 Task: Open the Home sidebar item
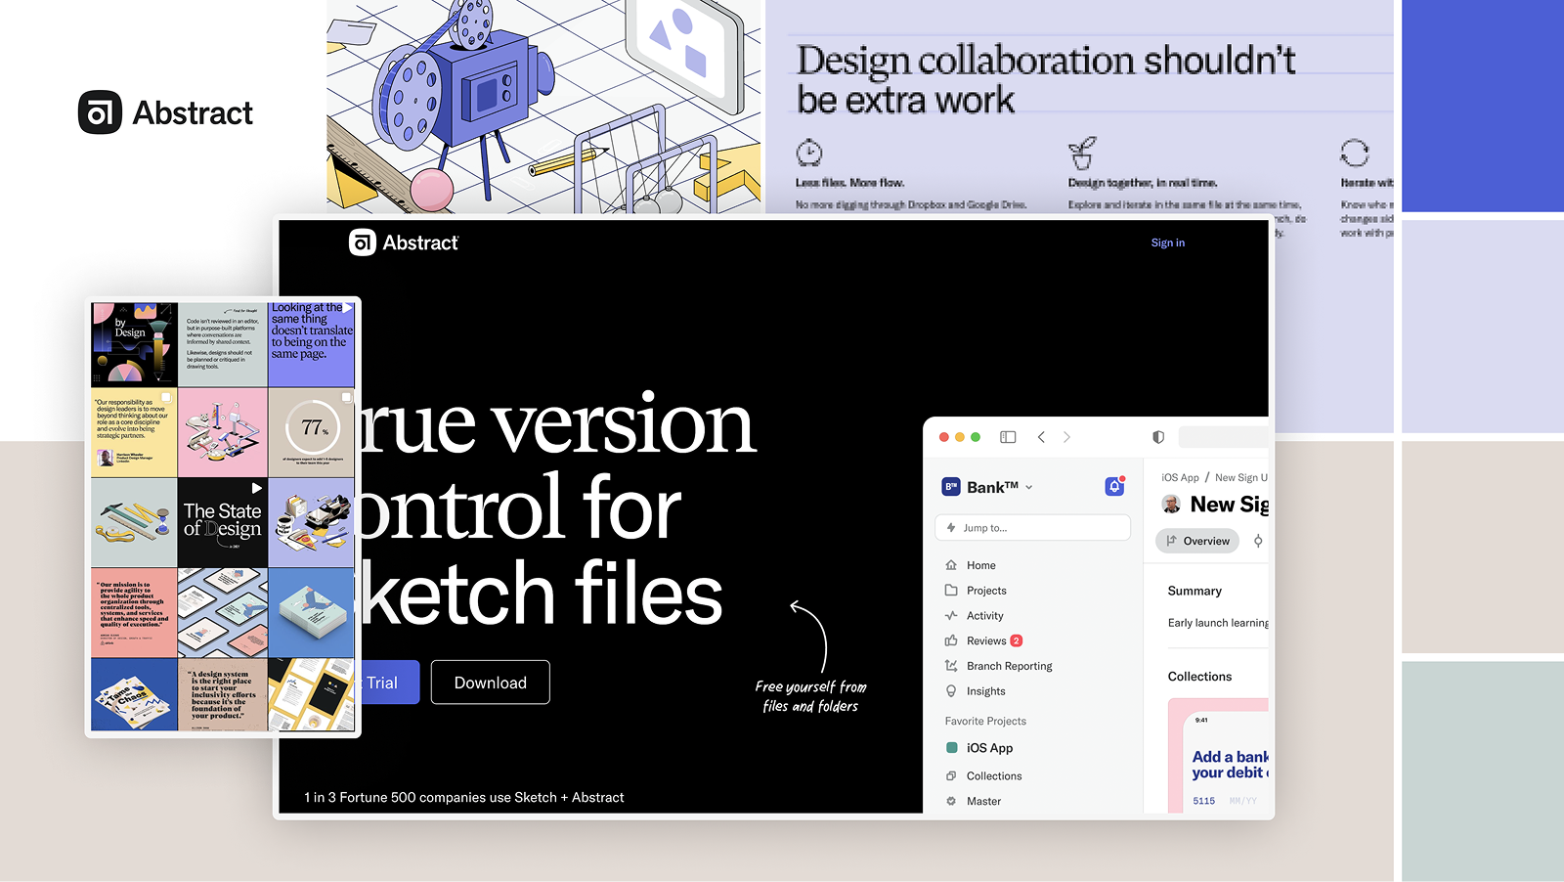(x=980, y=565)
